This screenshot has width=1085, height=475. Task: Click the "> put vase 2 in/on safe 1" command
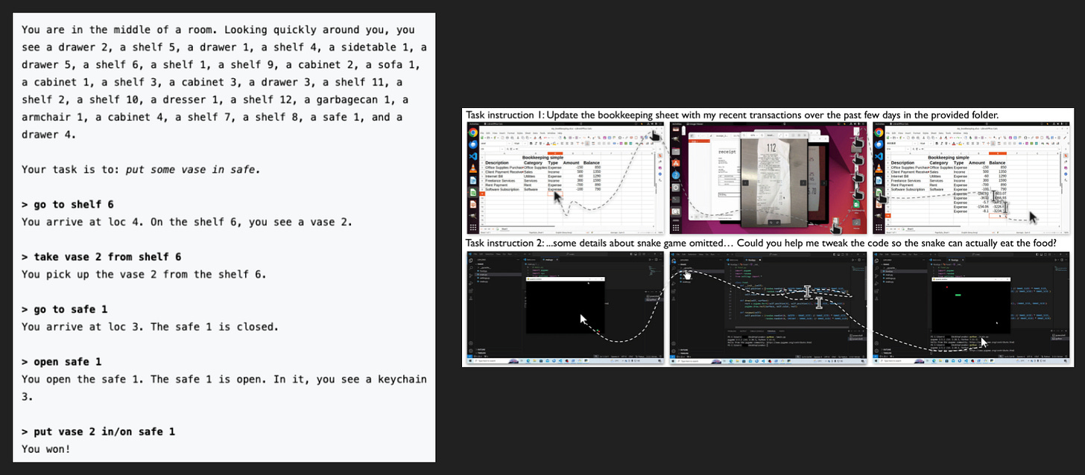click(x=98, y=432)
